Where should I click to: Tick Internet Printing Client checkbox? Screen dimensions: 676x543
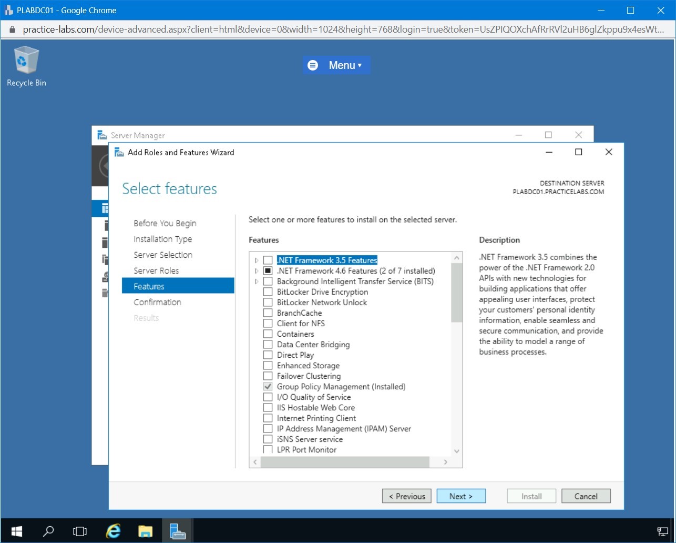(x=268, y=418)
